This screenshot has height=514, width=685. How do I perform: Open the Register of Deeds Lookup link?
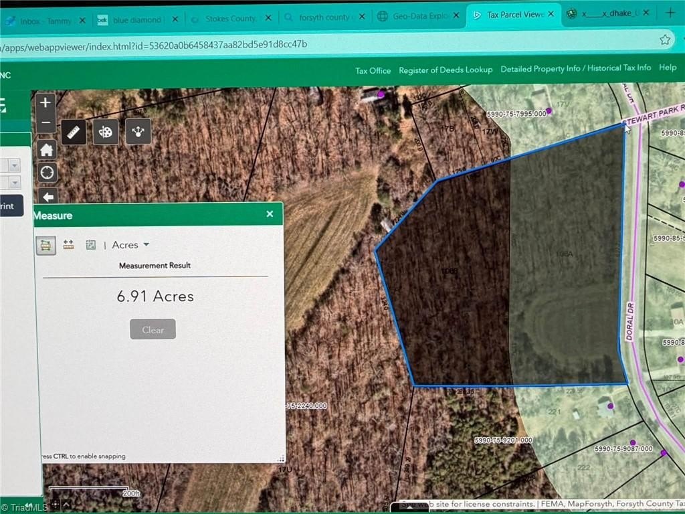click(x=445, y=70)
